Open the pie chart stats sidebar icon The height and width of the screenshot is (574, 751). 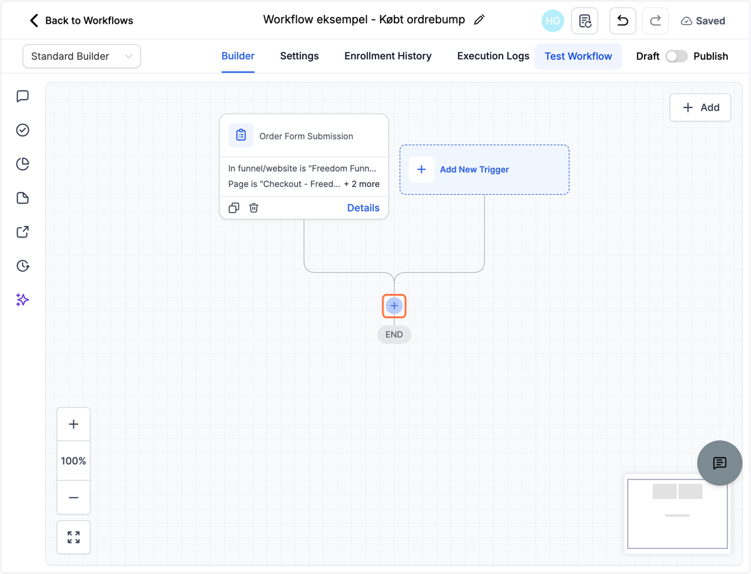pyautogui.click(x=23, y=164)
